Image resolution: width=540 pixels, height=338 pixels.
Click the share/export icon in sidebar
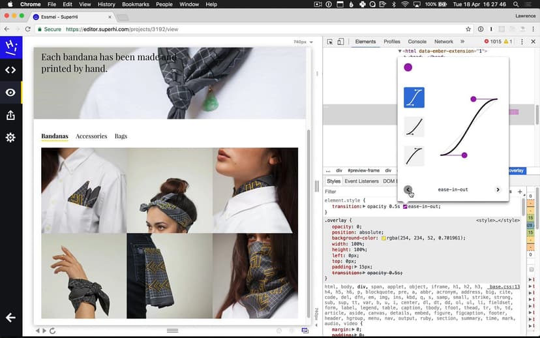pos(10,115)
